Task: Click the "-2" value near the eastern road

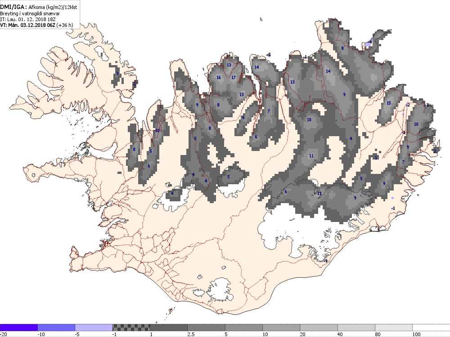Action: (408, 105)
